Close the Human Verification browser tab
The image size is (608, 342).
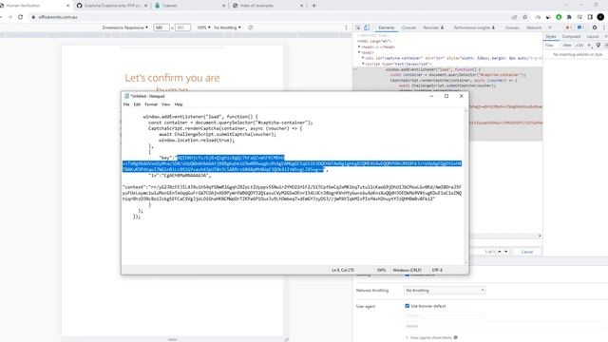point(68,6)
